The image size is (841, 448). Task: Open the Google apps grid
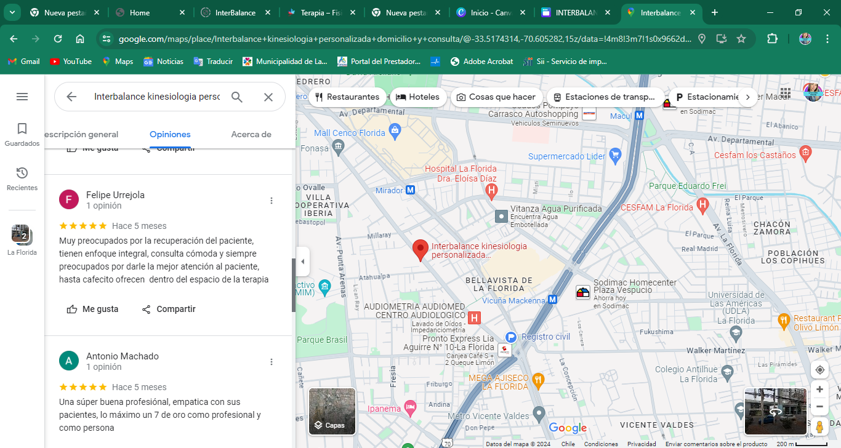point(786,93)
